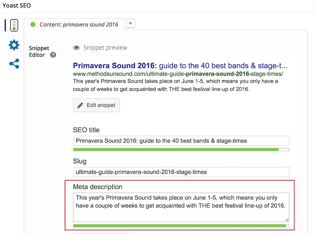Add a new keyword with the plus tab

tap(130, 24)
